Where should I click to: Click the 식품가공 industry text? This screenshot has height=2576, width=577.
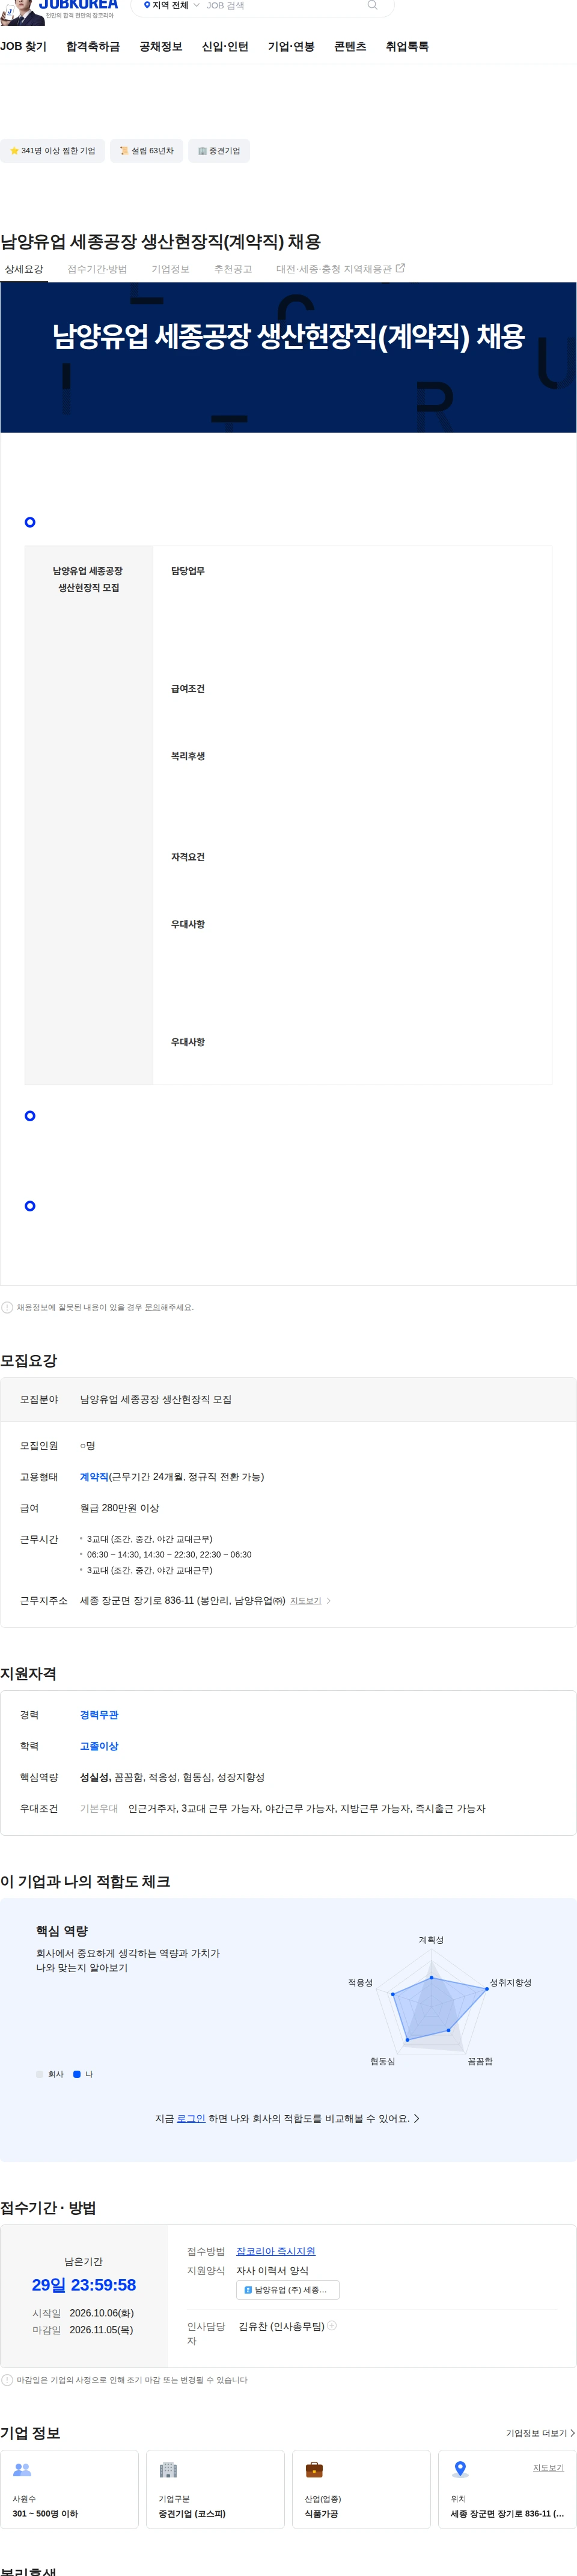(321, 2513)
